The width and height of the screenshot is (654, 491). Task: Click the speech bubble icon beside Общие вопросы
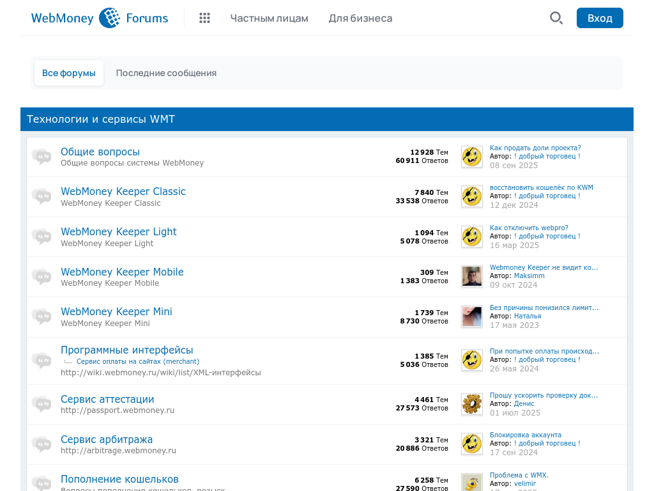[x=42, y=157]
